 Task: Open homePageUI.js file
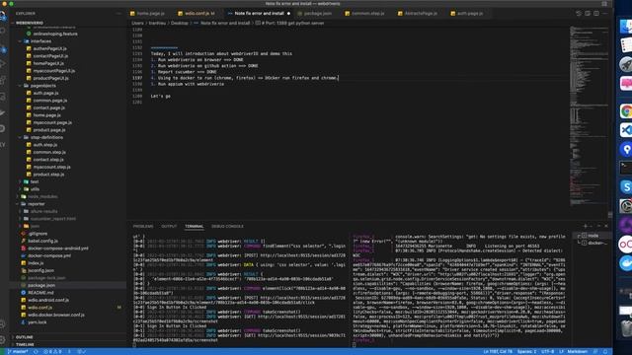coord(48,63)
